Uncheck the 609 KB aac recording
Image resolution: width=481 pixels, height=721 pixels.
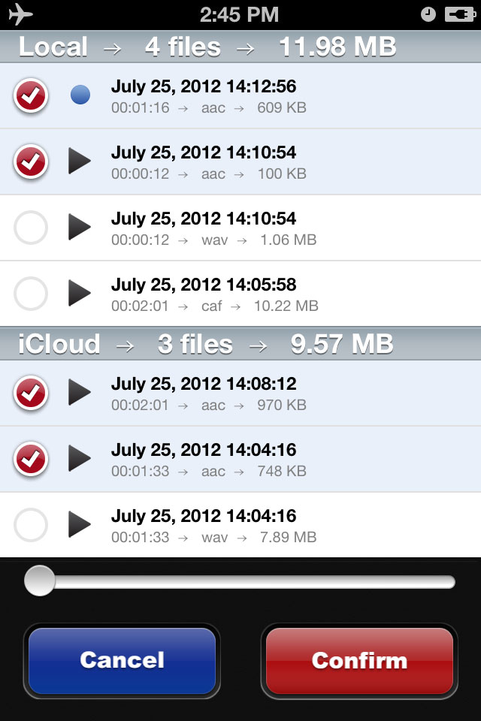(31, 95)
